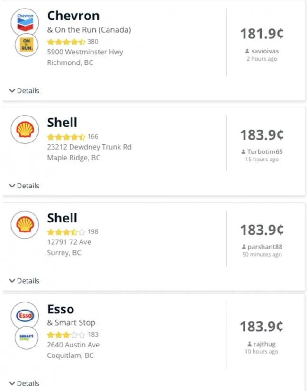The height and width of the screenshot is (391, 308).
Task: Open the Shell Maple Ridge station title
Action: pos(62,123)
